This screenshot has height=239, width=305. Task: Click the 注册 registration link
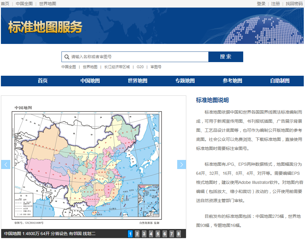275,4
